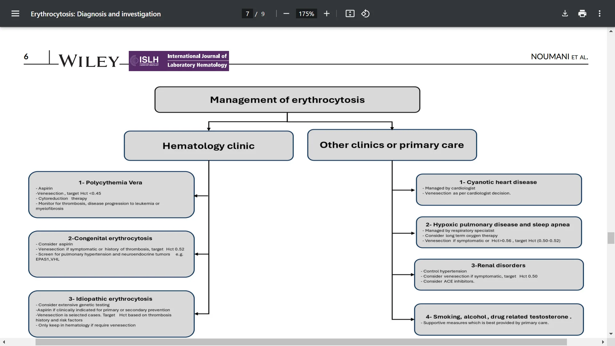Click the Smoking, alcohol, drug related heading

click(x=498, y=317)
